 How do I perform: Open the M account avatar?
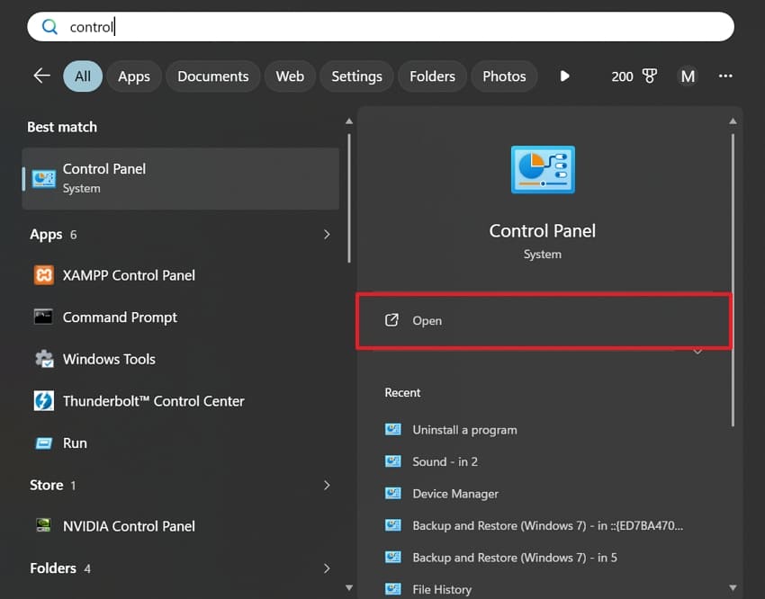pyautogui.click(x=688, y=76)
